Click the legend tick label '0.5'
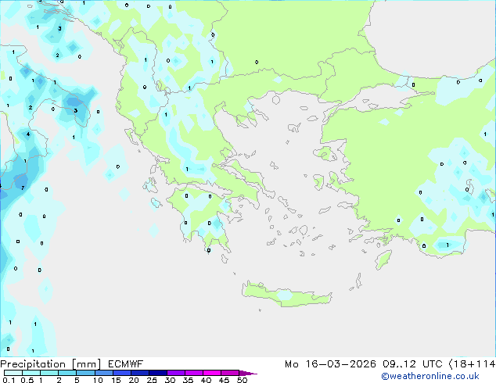The image size is (496, 383). [x=27, y=380]
